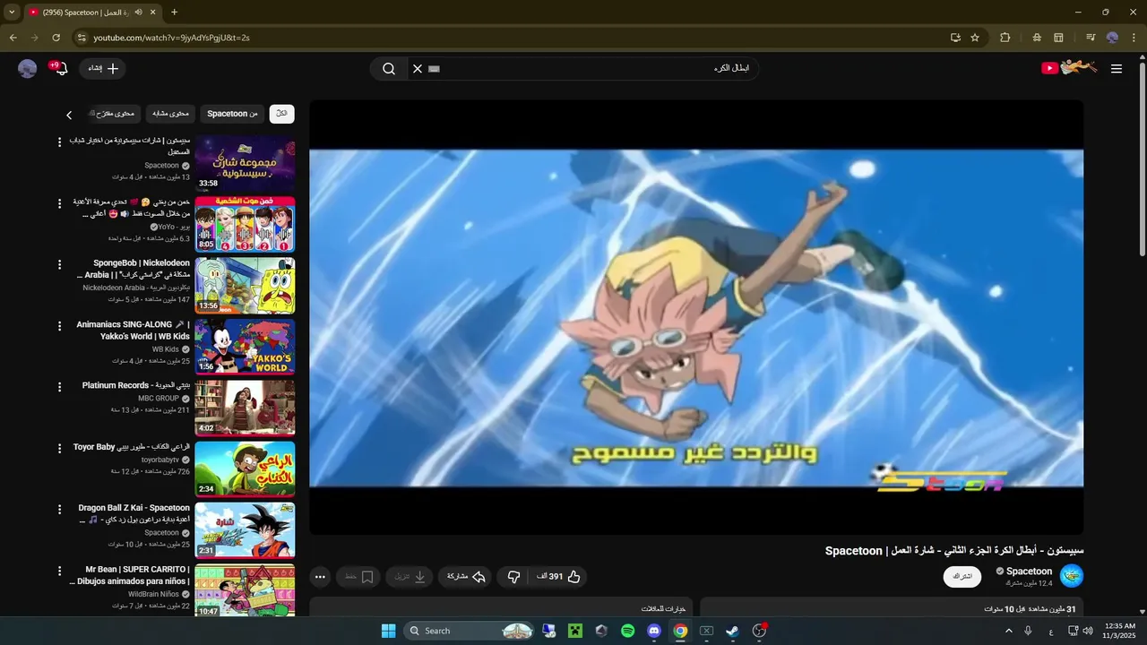Go to YouTube home via logo
1147x645 pixels.
pos(1069,68)
